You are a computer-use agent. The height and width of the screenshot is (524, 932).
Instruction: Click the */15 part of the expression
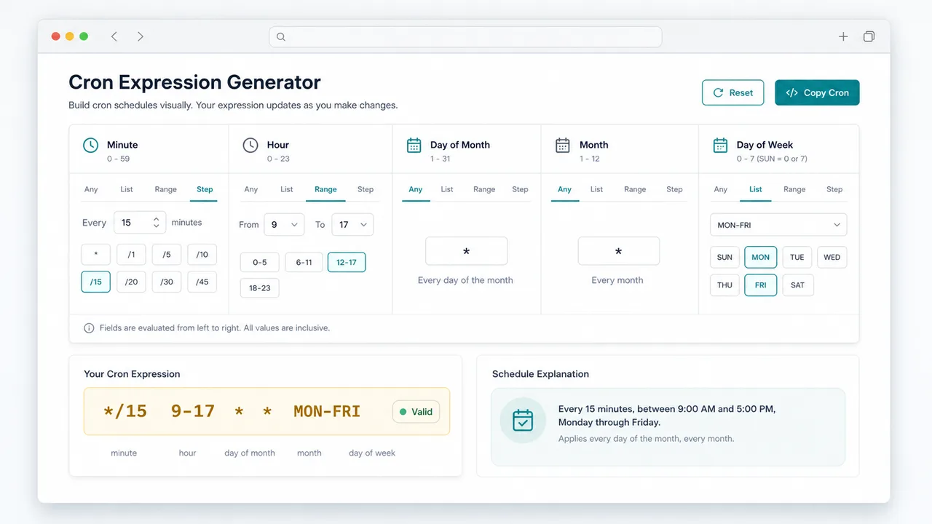point(125,411)
